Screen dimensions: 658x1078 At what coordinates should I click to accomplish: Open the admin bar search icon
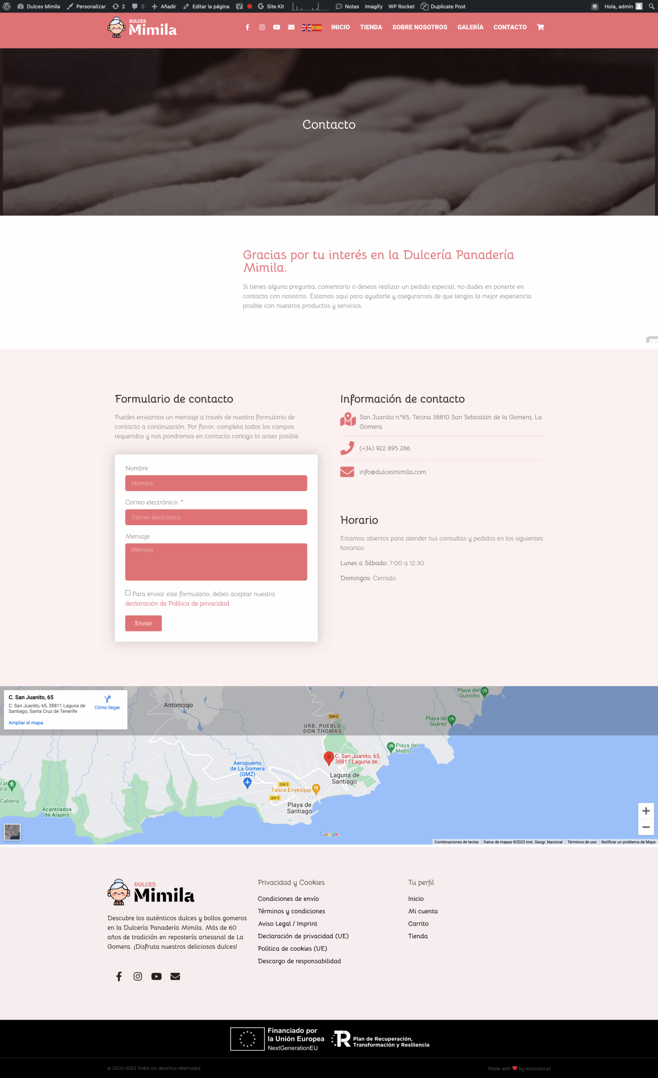click(x=651, y=6)
